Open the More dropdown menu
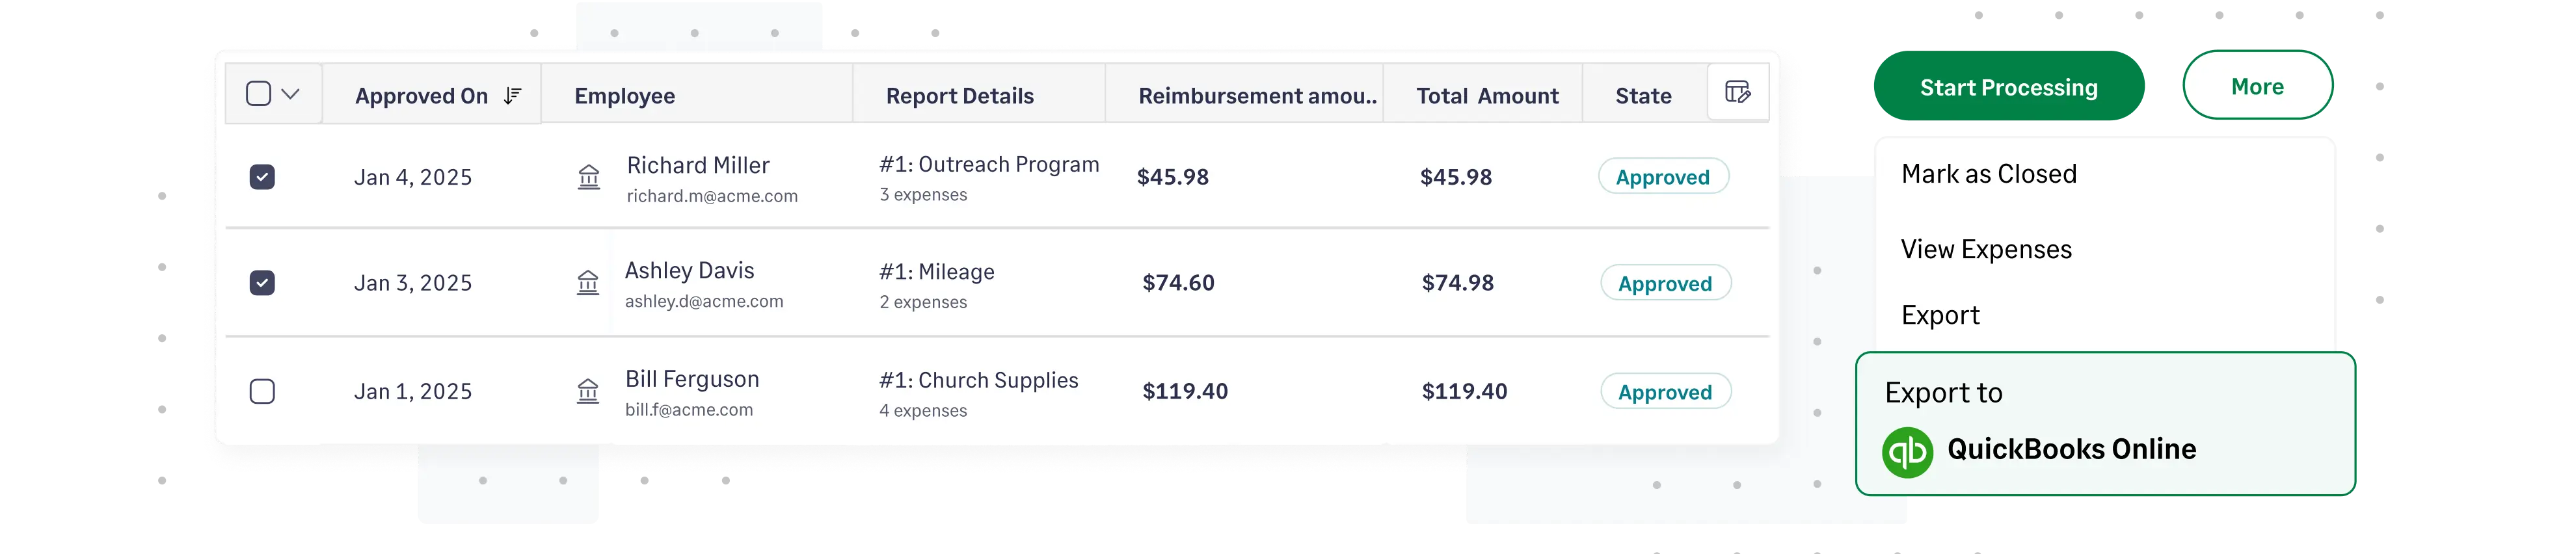 point(2257,86)
